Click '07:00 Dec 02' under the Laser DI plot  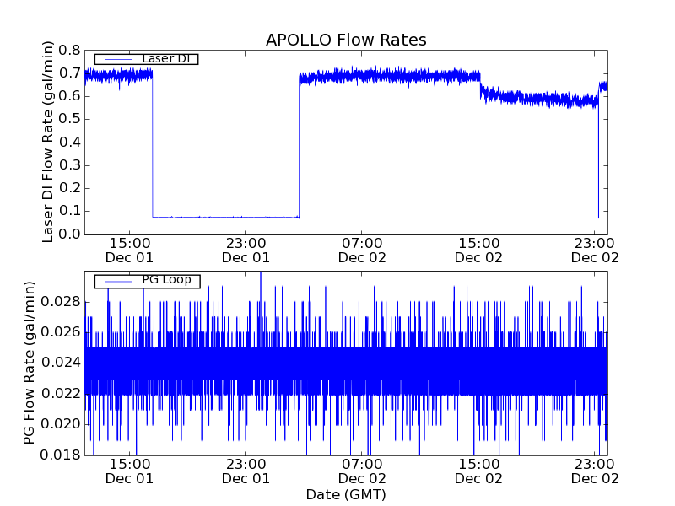point(362,250)
